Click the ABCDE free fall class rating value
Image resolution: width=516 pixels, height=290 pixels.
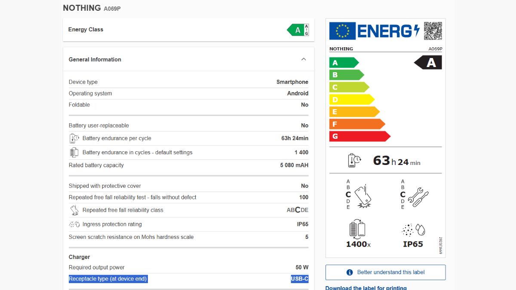[297, 210]
